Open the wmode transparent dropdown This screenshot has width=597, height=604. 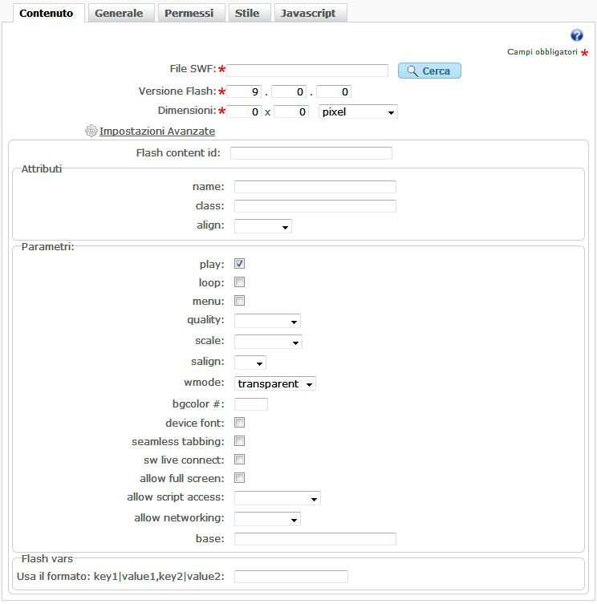(x=275, y=383)
